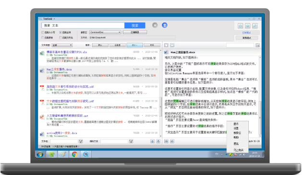Click the blue trash can icon

pyautogui.click(x=165, y=25)
